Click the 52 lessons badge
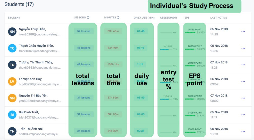 (84, 31)
